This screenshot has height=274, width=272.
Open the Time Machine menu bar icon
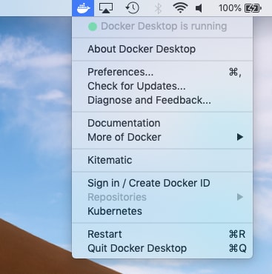[132, 8]
